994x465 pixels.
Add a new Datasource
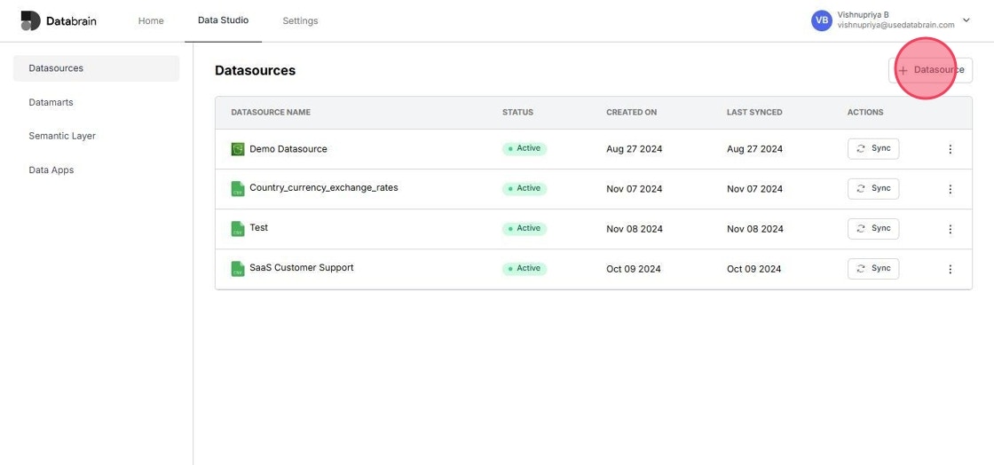(930, 70)
